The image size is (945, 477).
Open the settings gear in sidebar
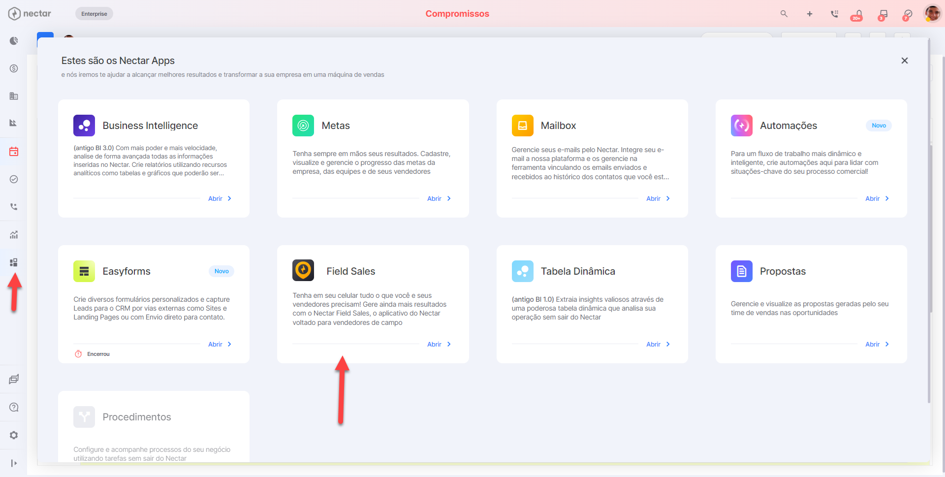tap(14, 435)
